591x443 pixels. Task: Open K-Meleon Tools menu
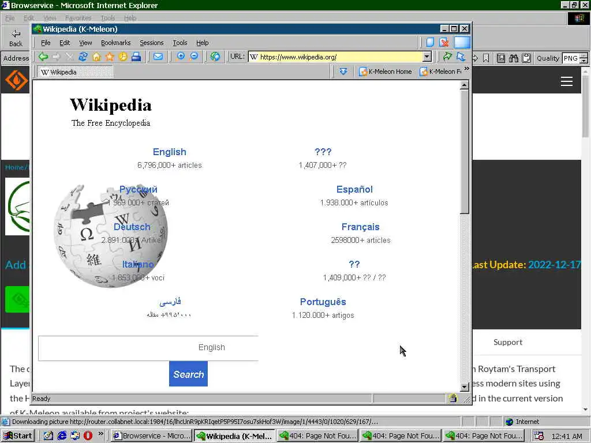pos(180,43)
